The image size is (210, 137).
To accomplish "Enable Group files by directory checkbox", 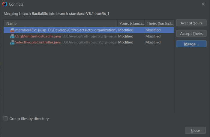I will coord(6,118).
